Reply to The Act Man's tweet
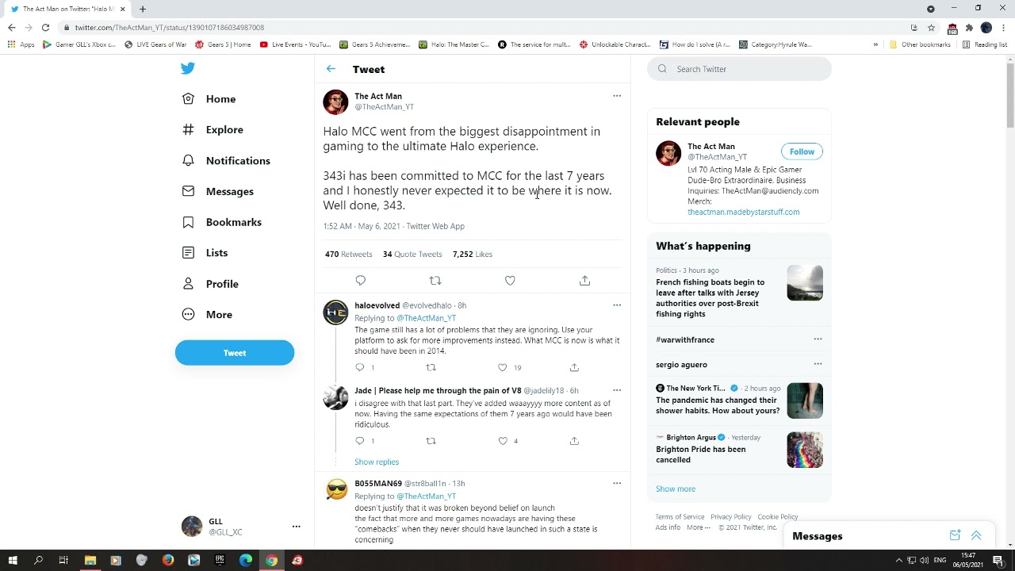The height and width of the screenshot is (571, 1015). [360, 281]
